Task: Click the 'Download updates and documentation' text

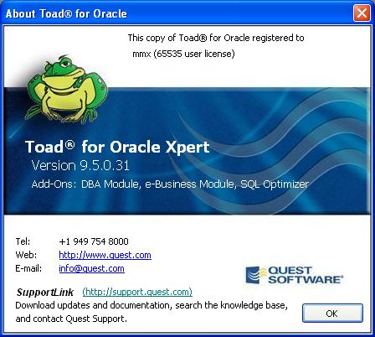Action: 152,305
